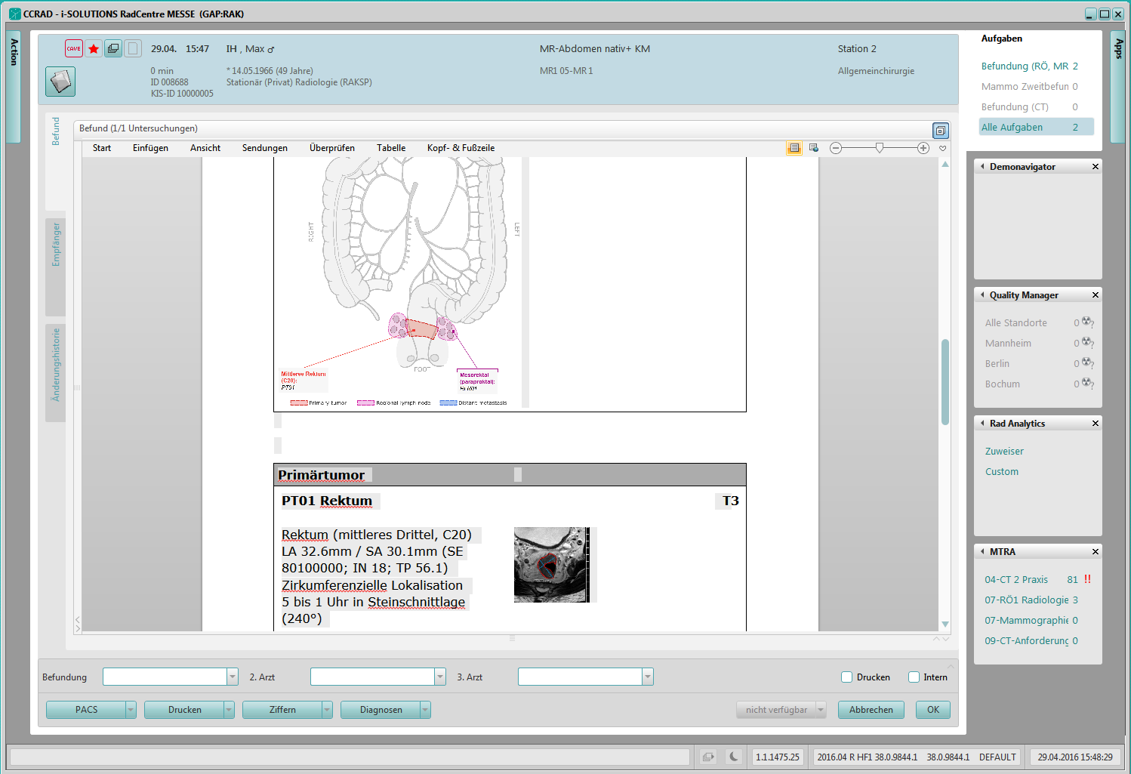Open the Einfügen menu
Screen dimensions: 1131x774
pos(150,148)
